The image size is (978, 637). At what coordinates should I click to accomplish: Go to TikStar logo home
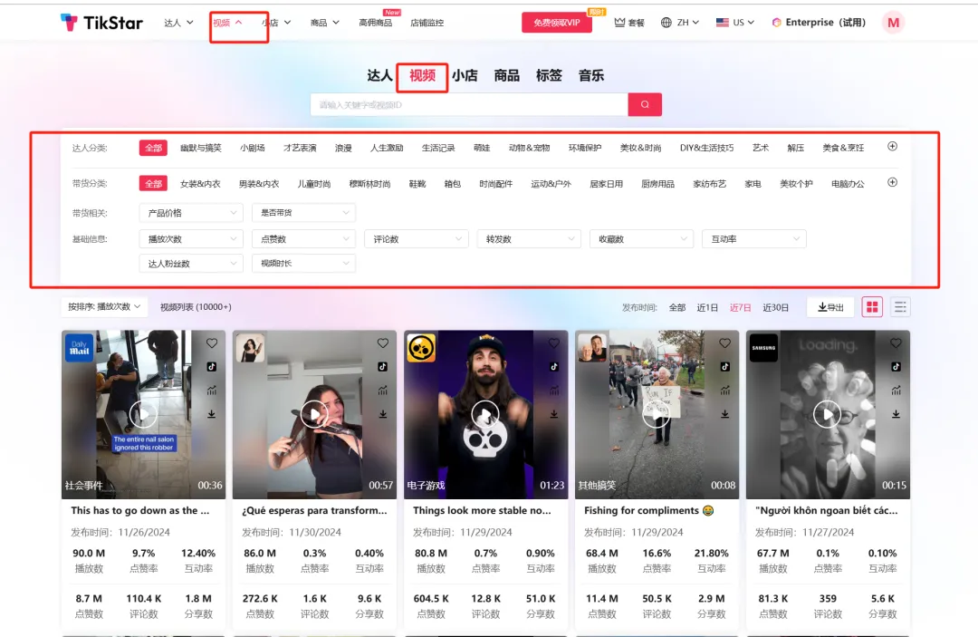coord(101,23)
